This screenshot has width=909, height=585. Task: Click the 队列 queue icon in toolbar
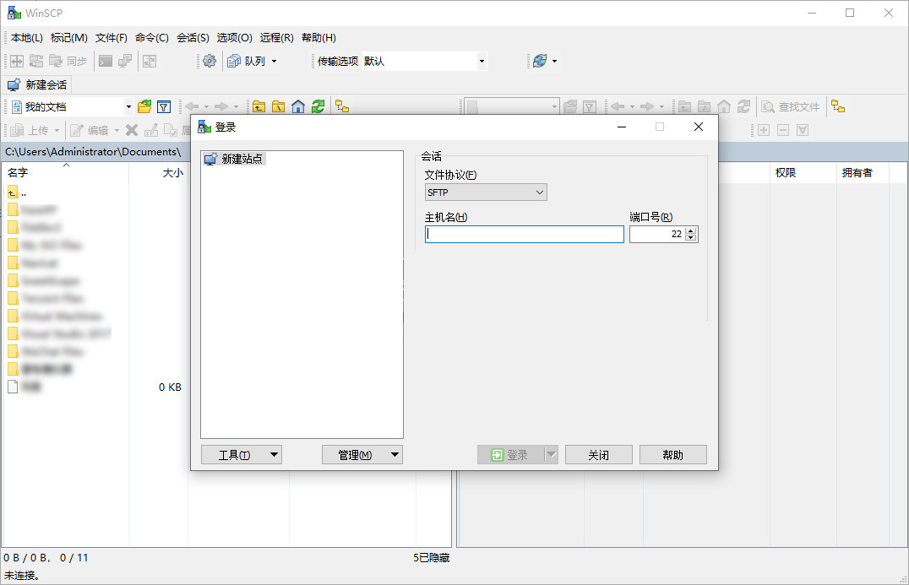[x=235, y=61]
